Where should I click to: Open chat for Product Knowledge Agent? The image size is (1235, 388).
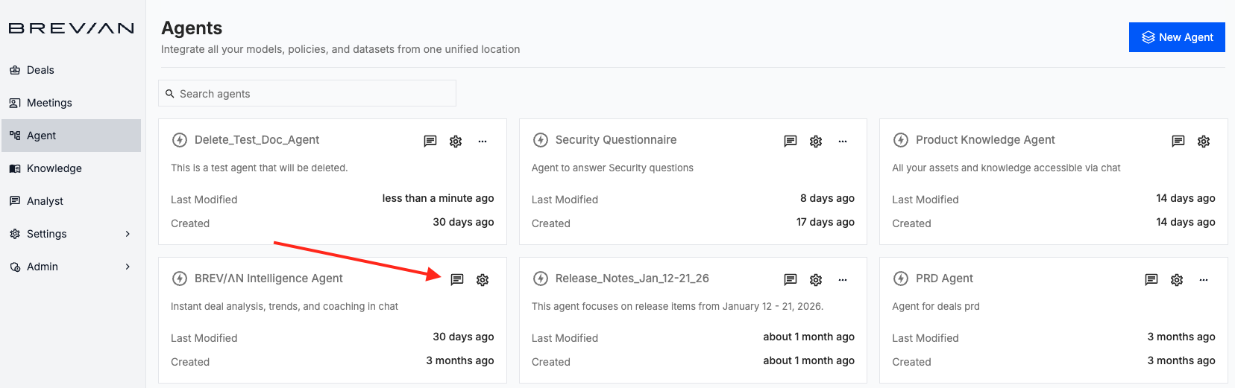tap(1178, 141)
